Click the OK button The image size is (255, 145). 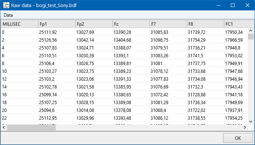(238, 138)
